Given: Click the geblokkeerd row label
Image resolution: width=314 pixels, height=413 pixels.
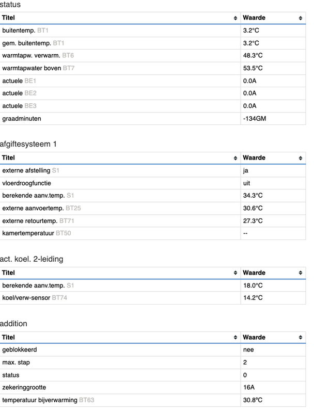Looking at the screenshot, I should point(20,350).
